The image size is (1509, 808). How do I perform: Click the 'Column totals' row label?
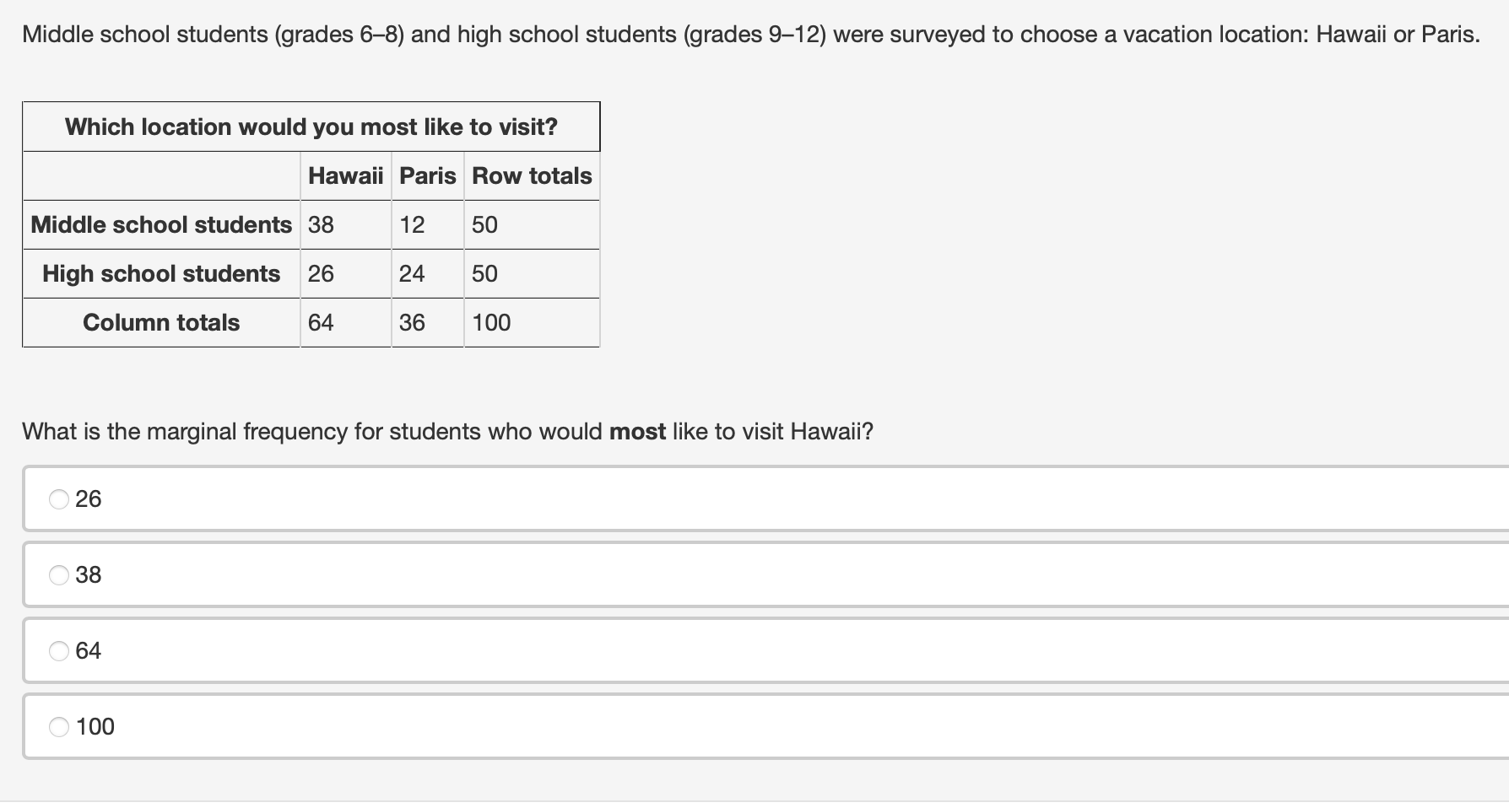(x=160, y=322)
